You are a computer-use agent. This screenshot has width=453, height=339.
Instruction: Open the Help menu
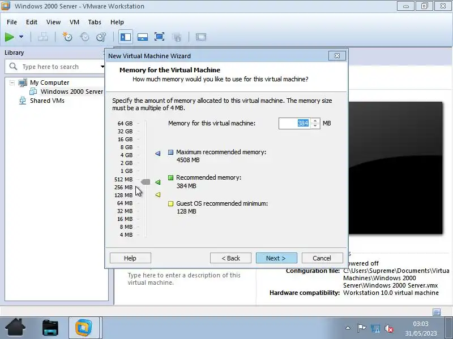click(x=117, y=22)
